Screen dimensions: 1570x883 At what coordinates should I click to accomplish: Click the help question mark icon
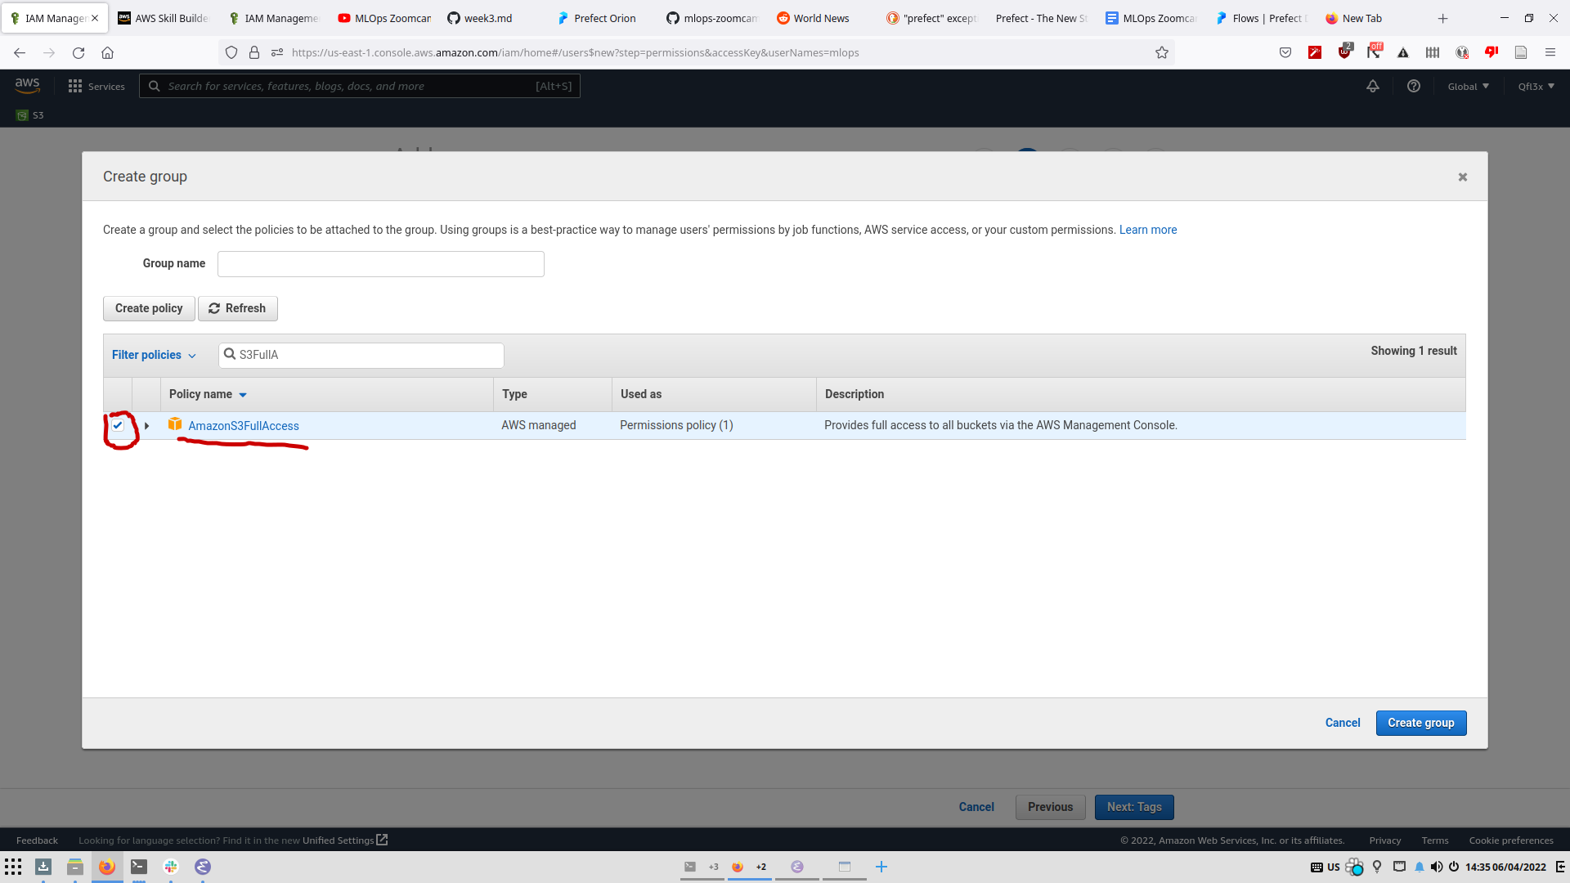(x=1413, y=86)
